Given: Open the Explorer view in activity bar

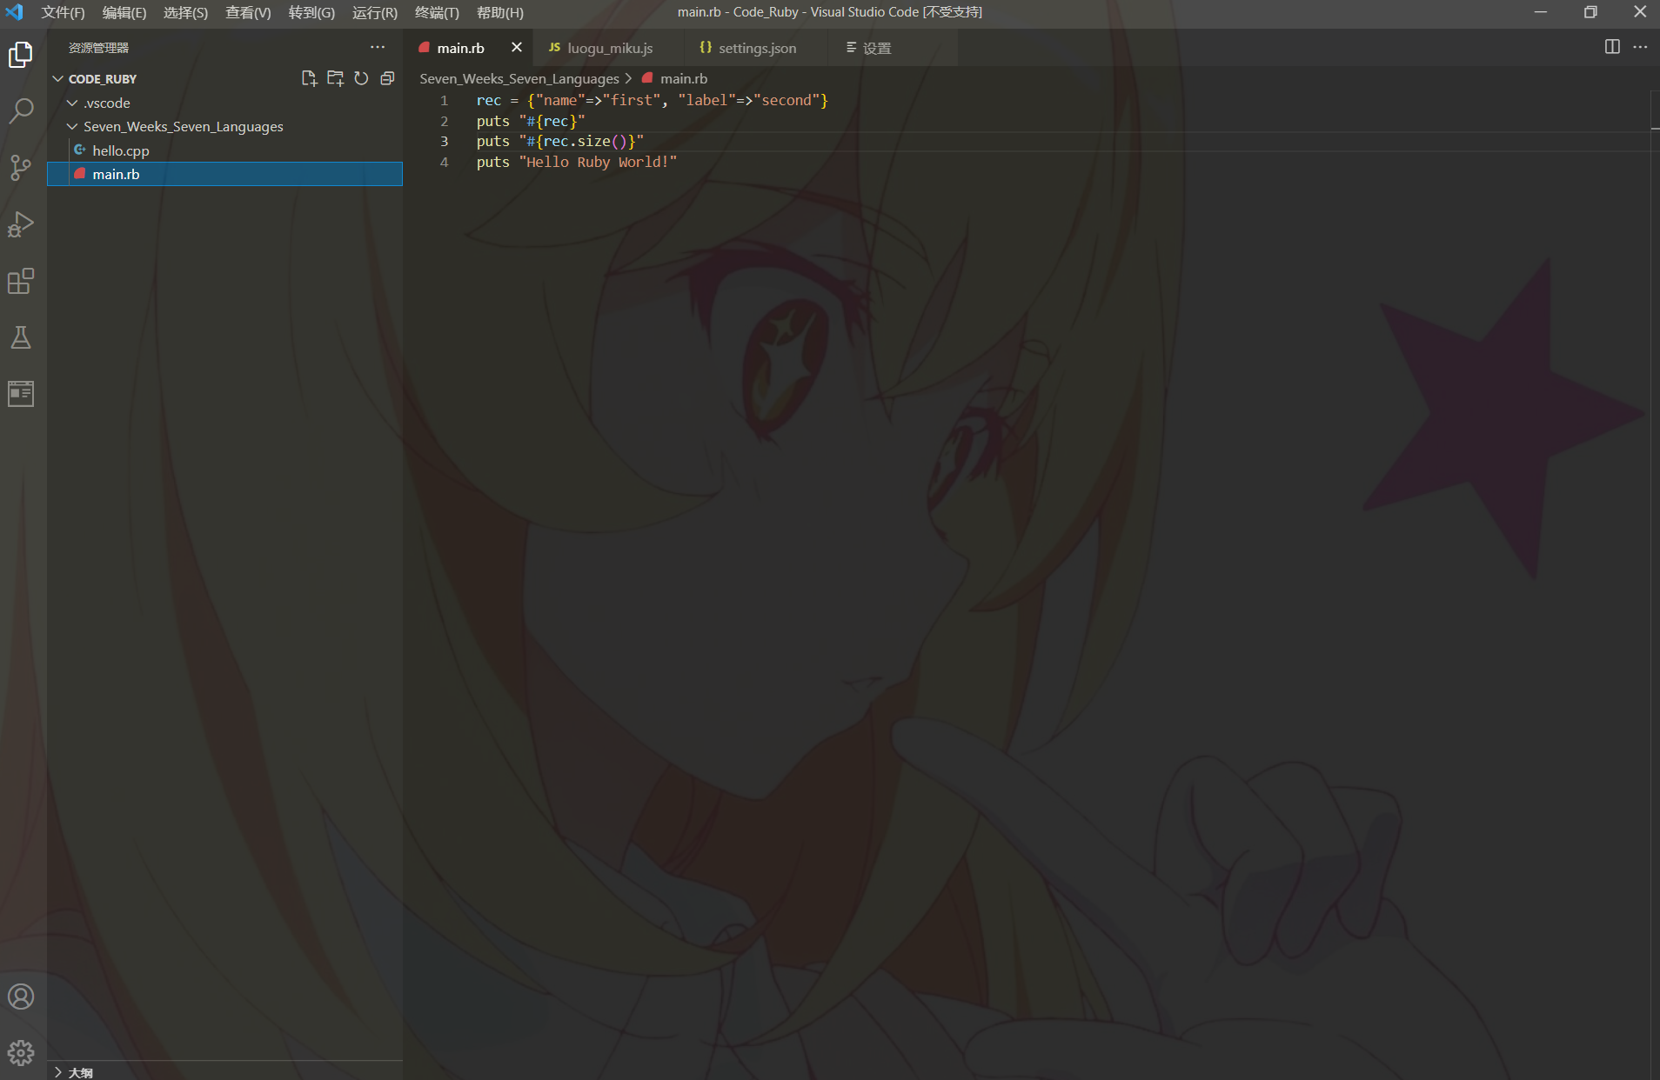Looking at the screenshot, I should tap(21, 56).
